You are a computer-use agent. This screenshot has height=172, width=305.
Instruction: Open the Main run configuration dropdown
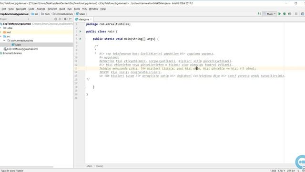click(x=270, y=14)
